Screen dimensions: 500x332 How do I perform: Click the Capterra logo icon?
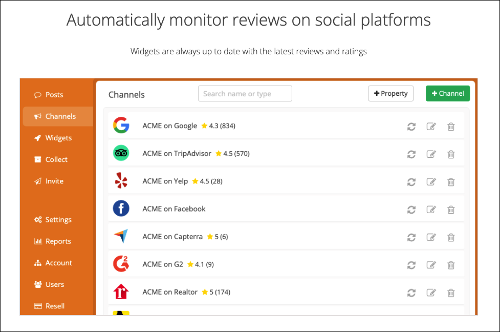[121, 236]
